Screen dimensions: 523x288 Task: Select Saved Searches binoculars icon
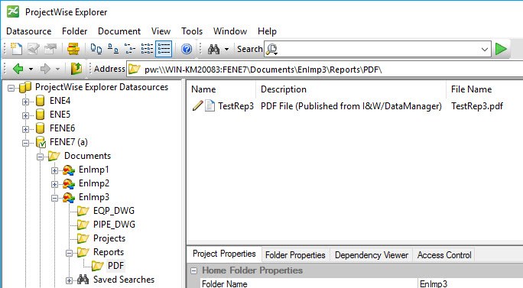pyautogui.click(x=83, y=280)
